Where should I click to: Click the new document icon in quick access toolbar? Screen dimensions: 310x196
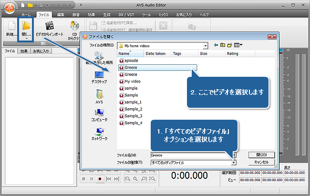[x=23, y=5]
